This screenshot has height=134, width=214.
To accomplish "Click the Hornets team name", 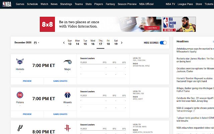I will point(20,69).
